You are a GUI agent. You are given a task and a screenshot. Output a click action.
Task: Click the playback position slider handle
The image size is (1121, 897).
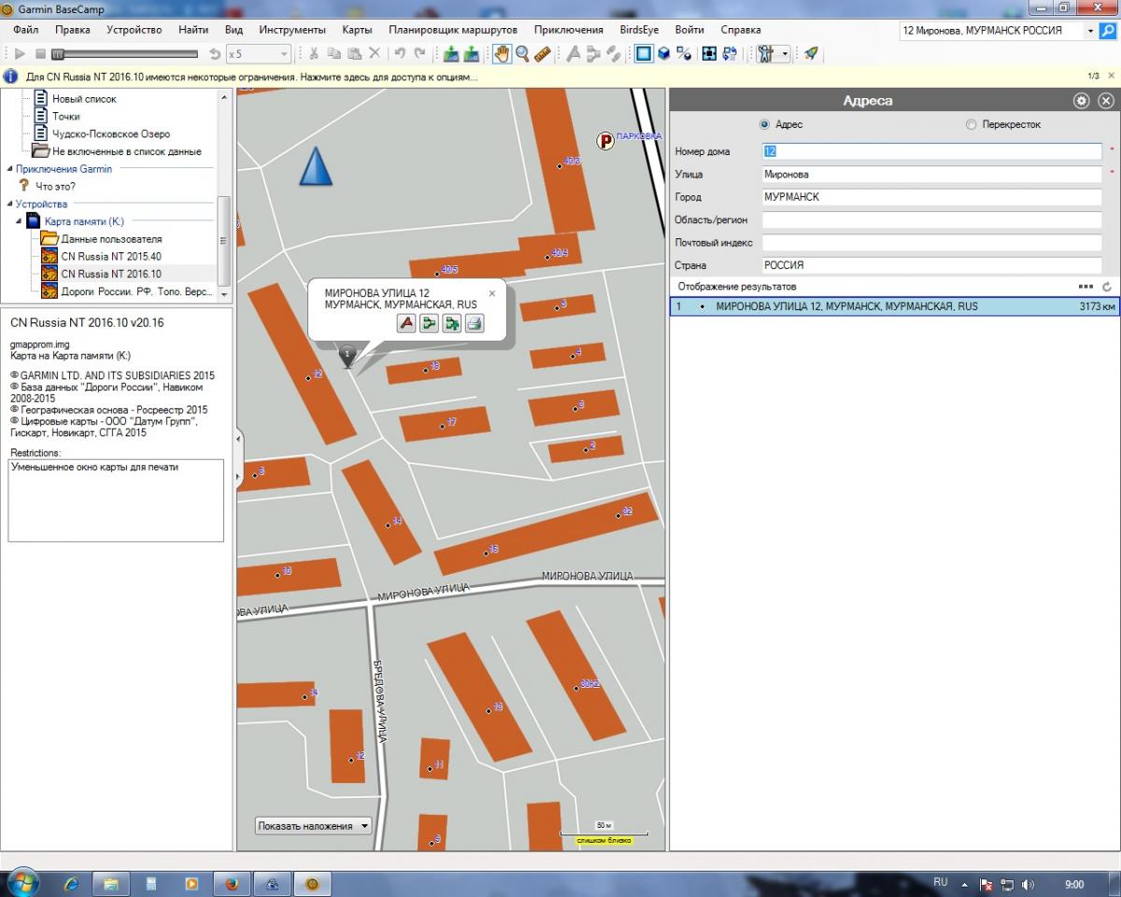pos(58,54)
